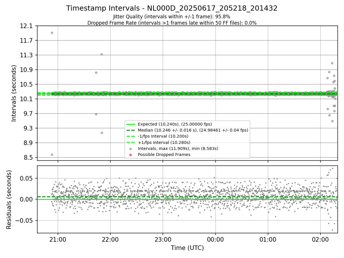344x258 pixels.
Task: Click the "Intervals (seconds)" y-axis label
Action: point(14,93)
